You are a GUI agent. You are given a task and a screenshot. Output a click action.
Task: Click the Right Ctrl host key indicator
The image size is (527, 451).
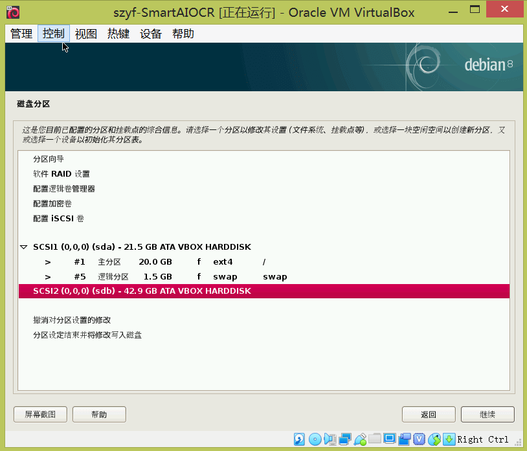click(482, 439)
